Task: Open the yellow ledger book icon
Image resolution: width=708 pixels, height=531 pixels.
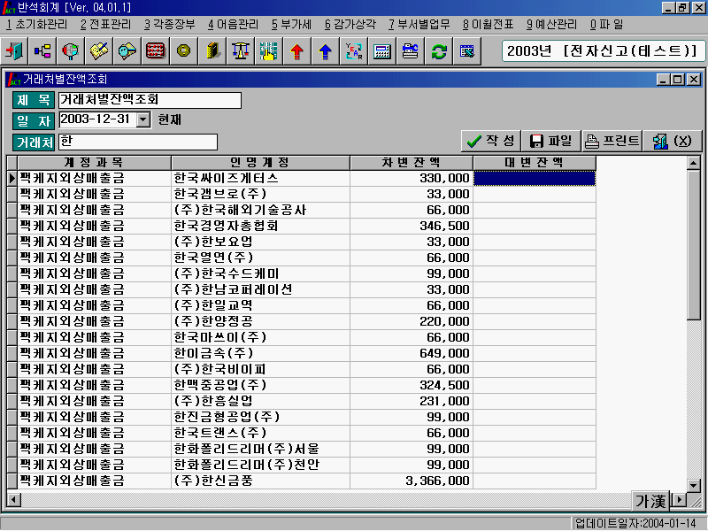Action: pyautogui.click(x=212, y=51)
